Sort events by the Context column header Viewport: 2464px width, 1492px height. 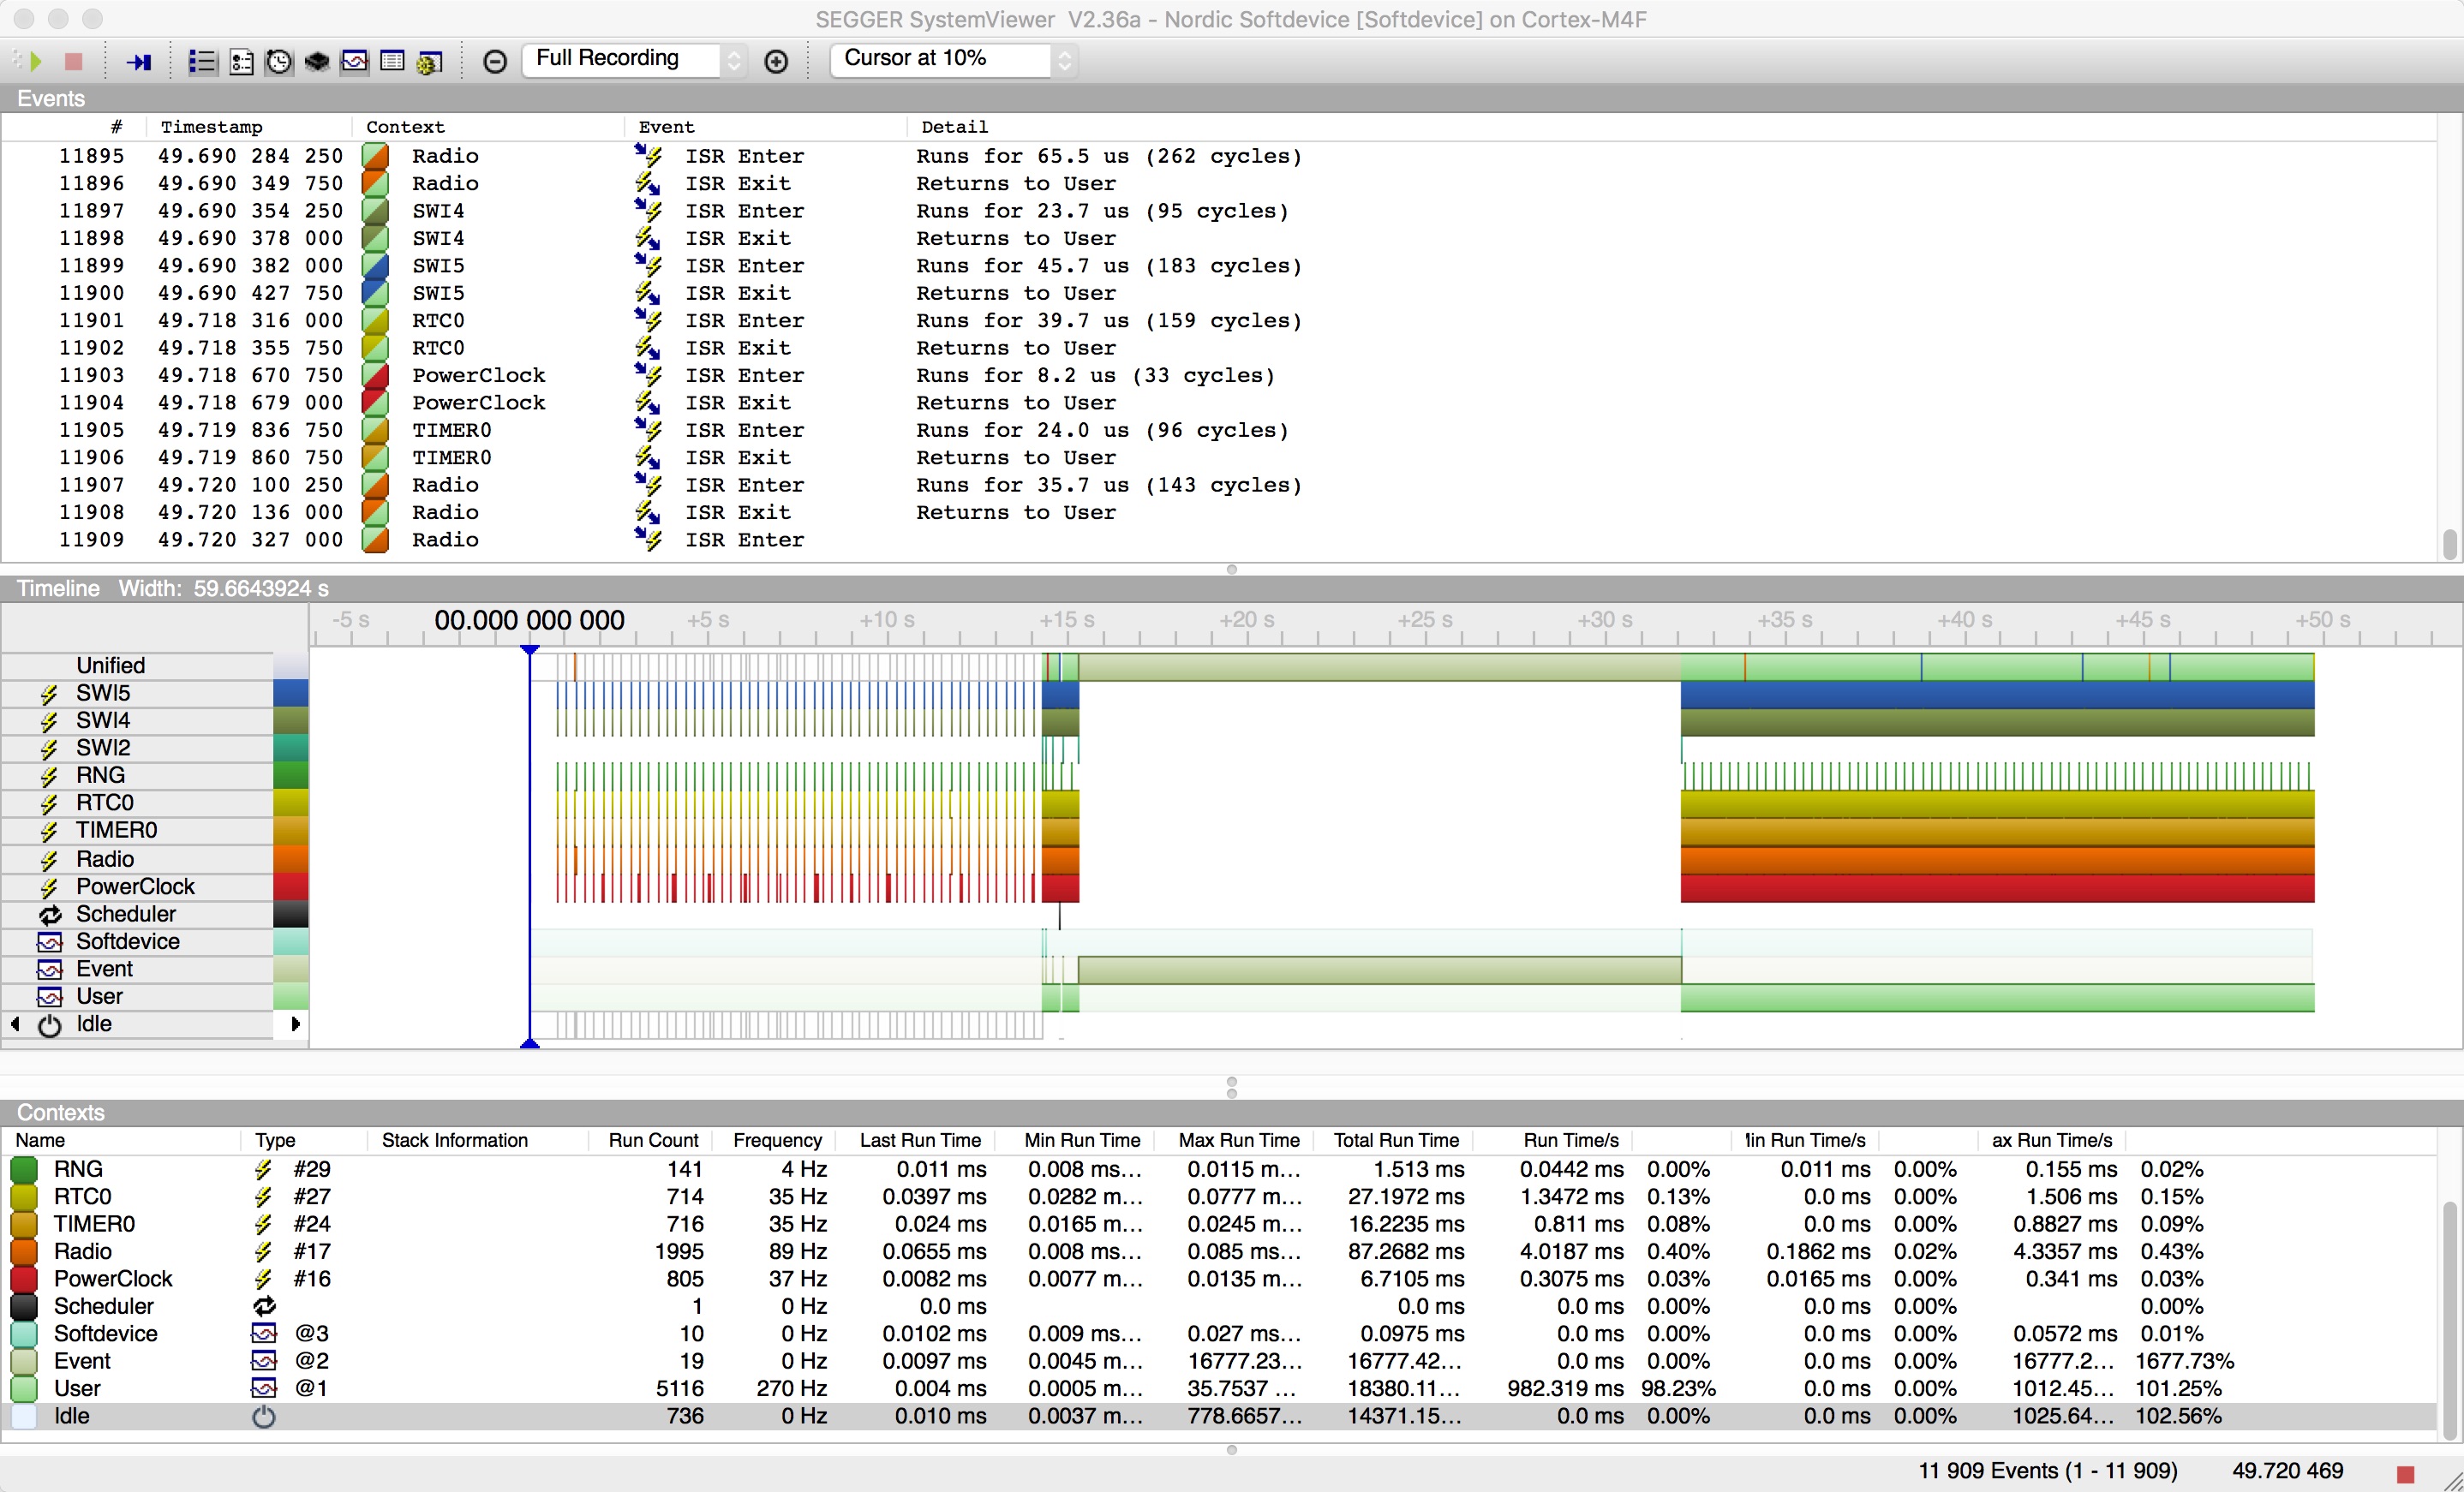tap(405, 127)
